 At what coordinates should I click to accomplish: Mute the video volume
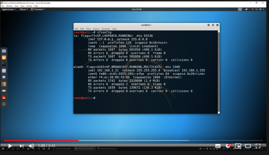[31, 146]
